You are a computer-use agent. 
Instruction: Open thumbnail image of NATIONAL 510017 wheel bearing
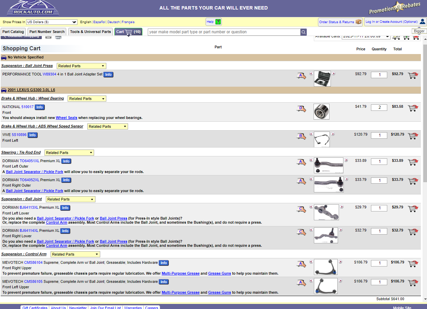(321, 112)
